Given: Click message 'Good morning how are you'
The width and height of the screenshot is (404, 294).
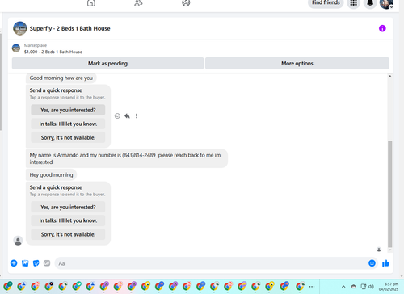Looking at the screenshot, I should (x=61, y=78).
